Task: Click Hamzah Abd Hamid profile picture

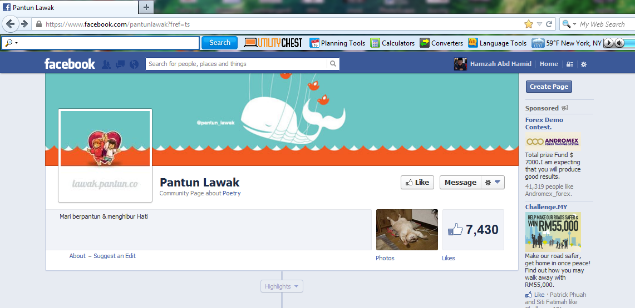Action: pos(460,64)
